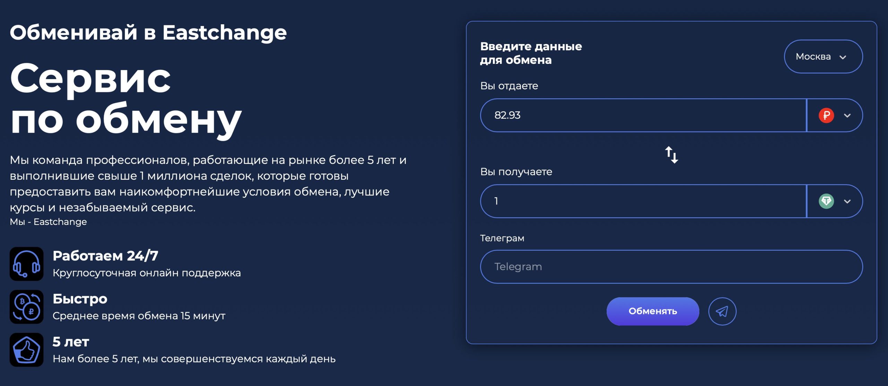Click the Работаем 24/7 heading
Screen dimensions: 888x386
(105, 256)
